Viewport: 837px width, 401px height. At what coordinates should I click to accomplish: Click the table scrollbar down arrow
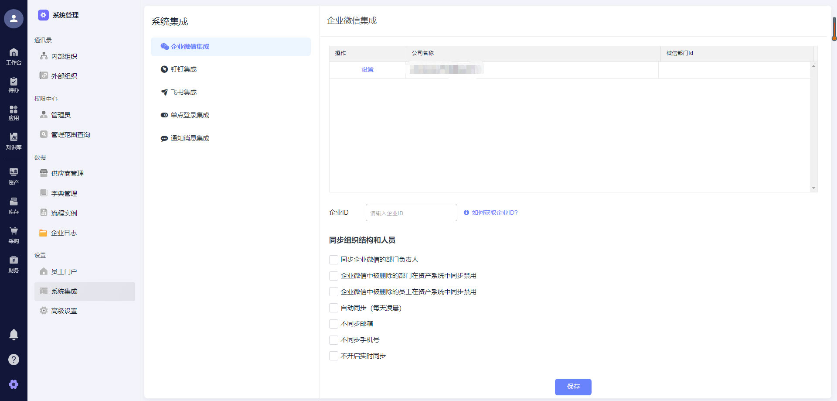813,188
